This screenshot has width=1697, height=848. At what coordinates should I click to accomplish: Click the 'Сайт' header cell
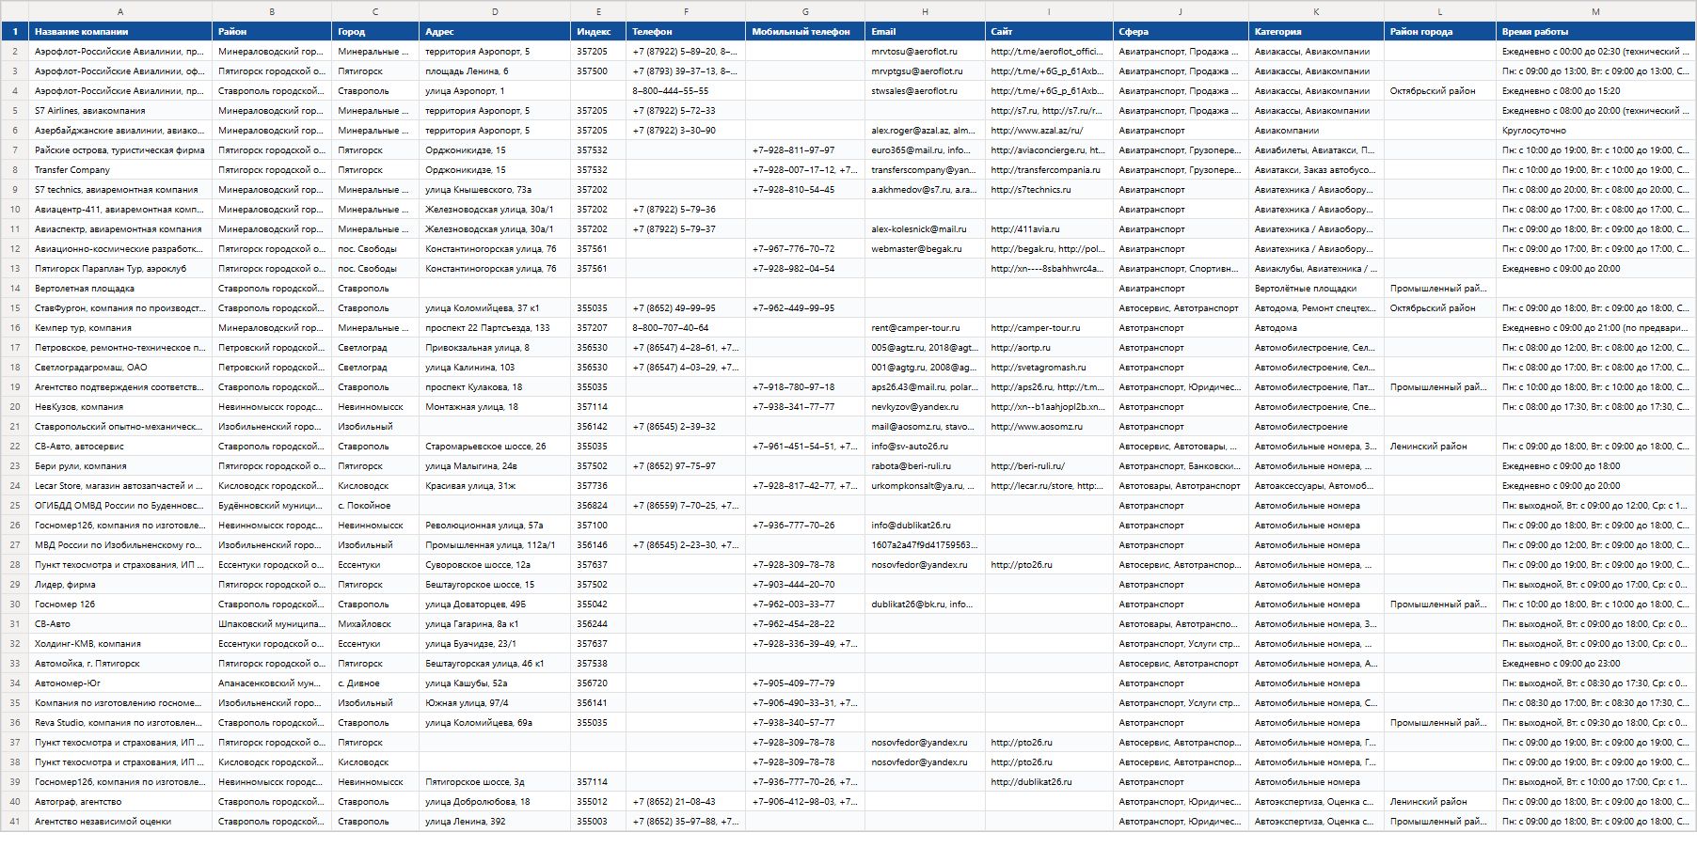pyautogui.click(x=1049, y=32)
